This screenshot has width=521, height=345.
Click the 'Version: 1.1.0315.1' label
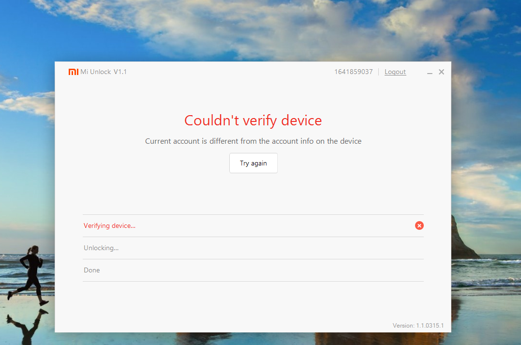418,325
